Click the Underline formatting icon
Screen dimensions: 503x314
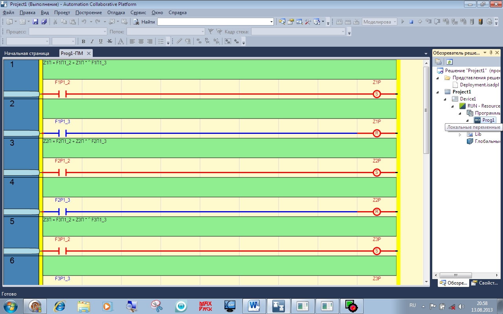[x=101, y=41]
